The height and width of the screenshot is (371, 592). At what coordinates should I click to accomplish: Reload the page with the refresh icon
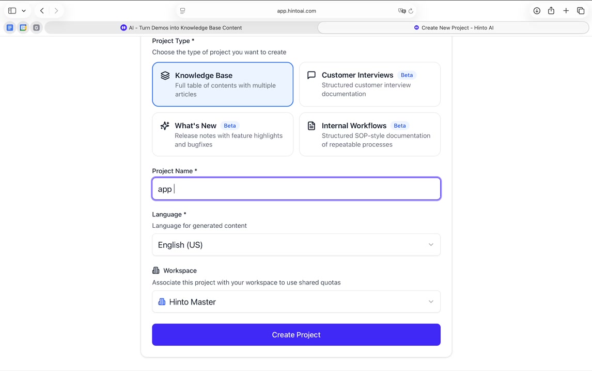(x=411, y=11)
